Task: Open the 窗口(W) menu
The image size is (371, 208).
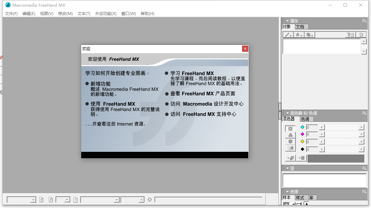Action: (128, 13)
